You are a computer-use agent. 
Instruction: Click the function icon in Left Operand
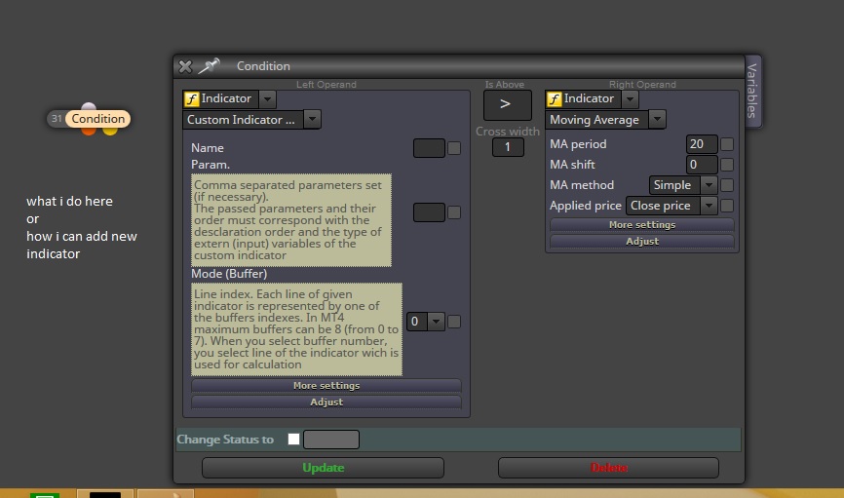tap(192, 99)
